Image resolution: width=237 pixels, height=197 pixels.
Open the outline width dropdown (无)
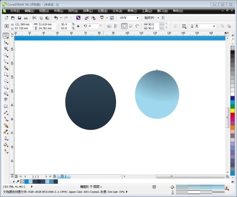tap(214, 26)
